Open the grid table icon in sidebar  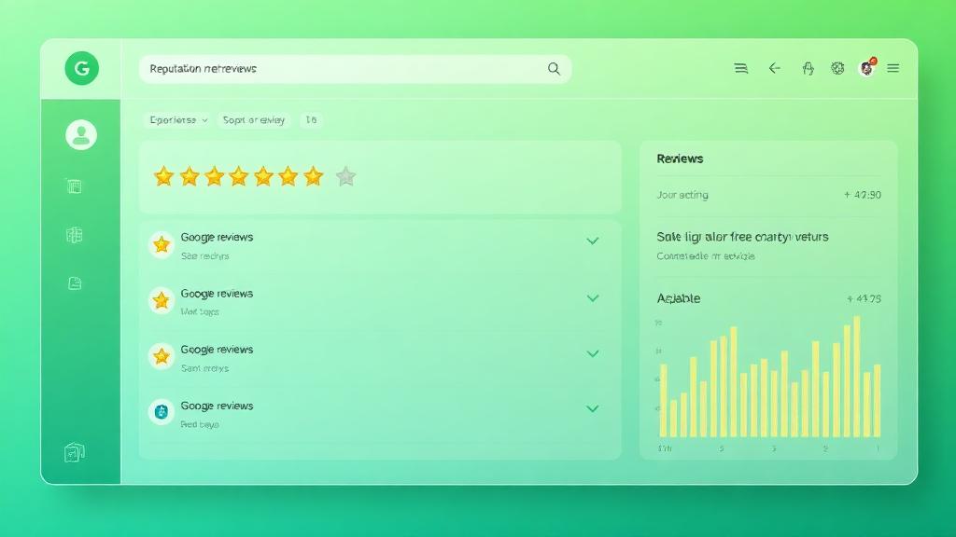(75, 235)
